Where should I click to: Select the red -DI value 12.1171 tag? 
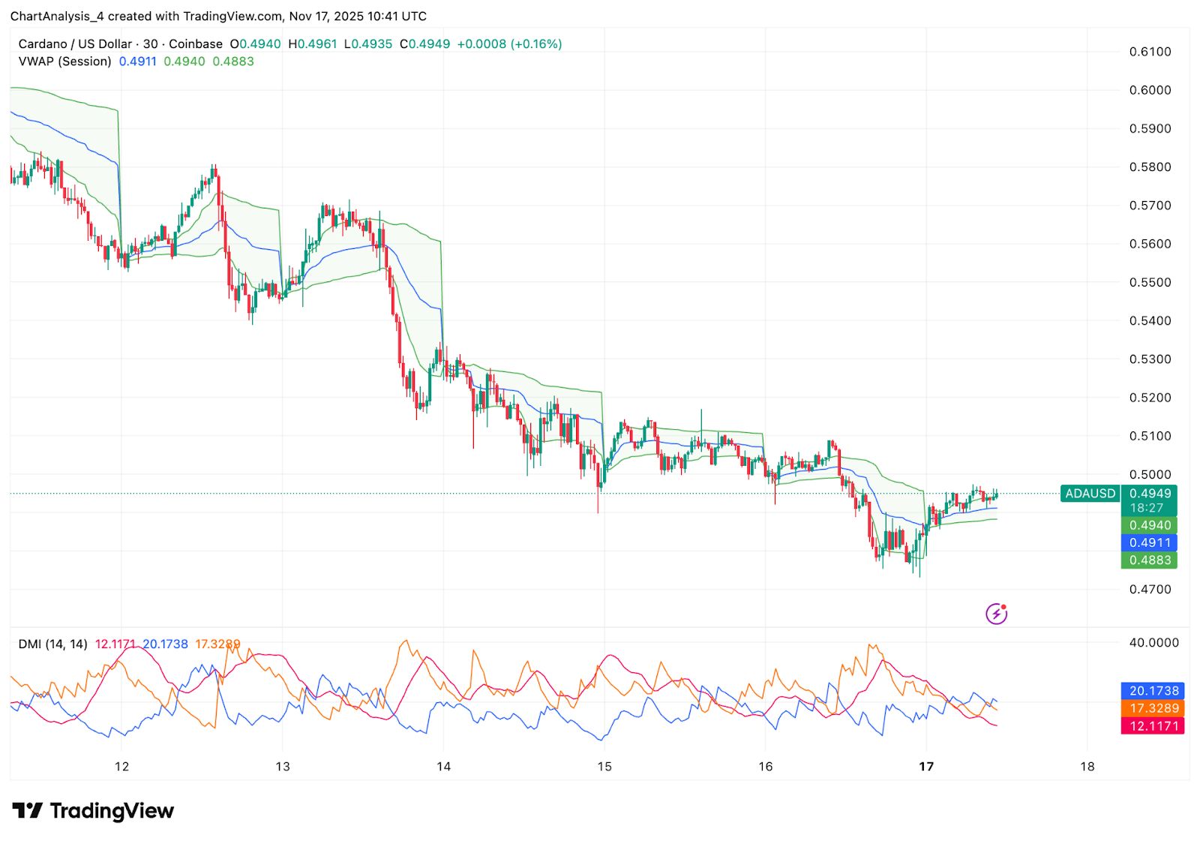[x=1151, y=725]
